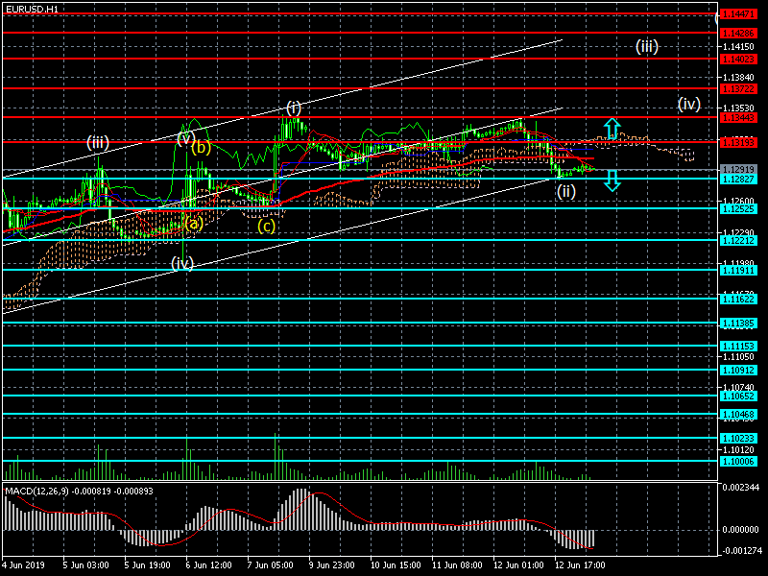Click the 1.13722 red price label

738,88
